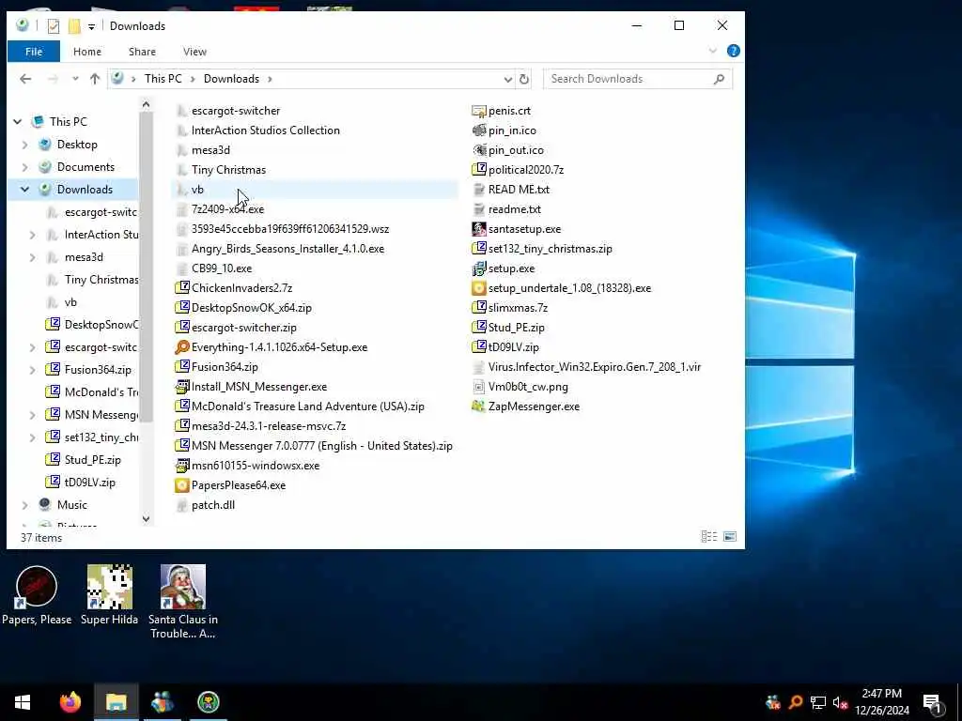Open the address bar history dropdown
Image resolution: width=962 pixels, height=721 pixels.
click(x=508, y=79)
